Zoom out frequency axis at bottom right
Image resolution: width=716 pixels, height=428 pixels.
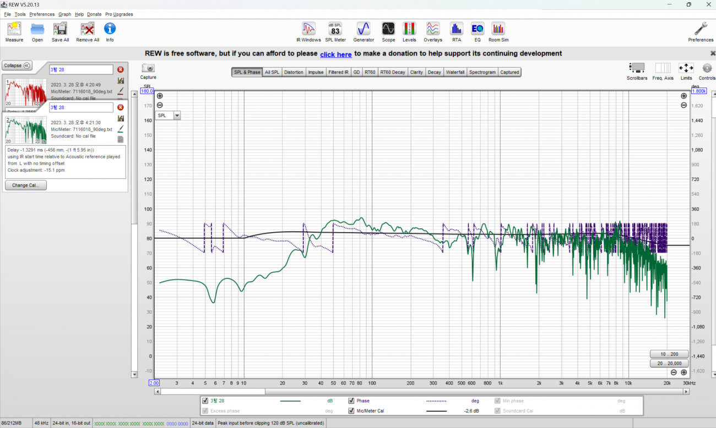pyautogui.click(x=674, y=372)
